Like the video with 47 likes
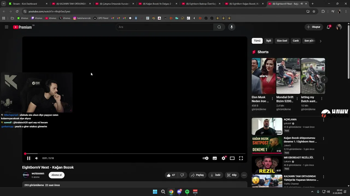 171,175
